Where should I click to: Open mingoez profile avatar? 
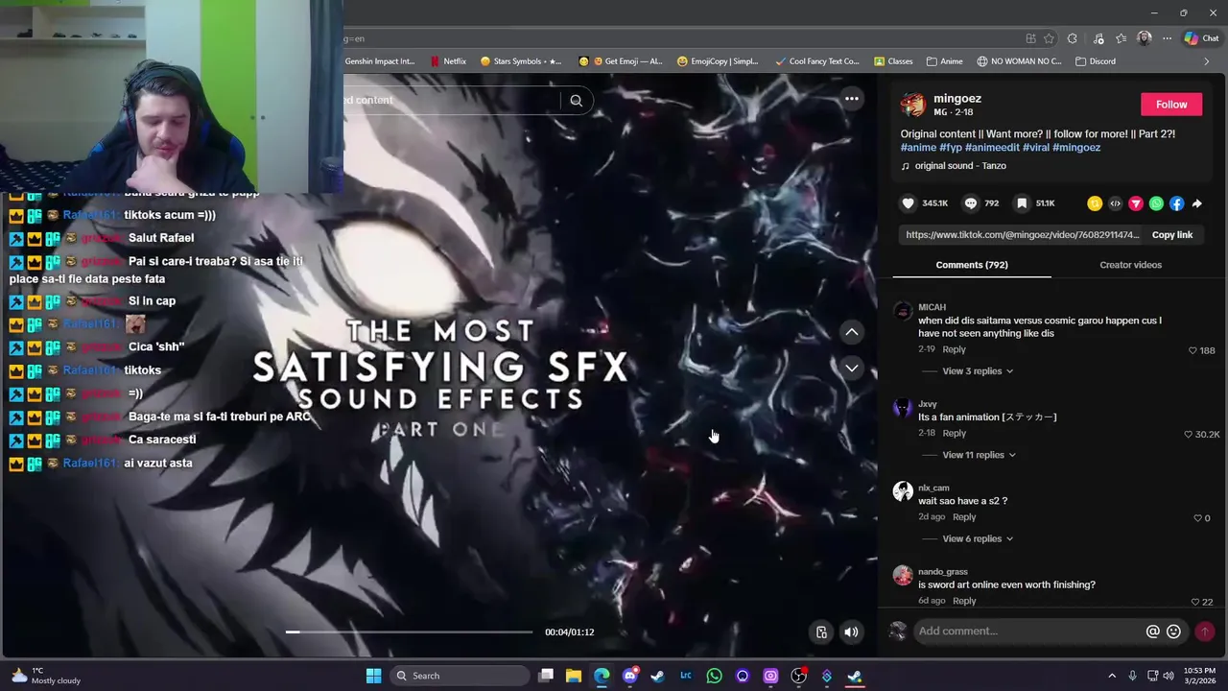(x=912, y=105)
